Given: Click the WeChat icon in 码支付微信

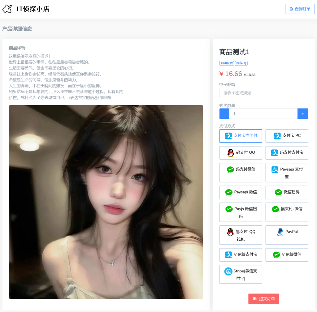Looking at the screenshot, I should coord(230,169).
